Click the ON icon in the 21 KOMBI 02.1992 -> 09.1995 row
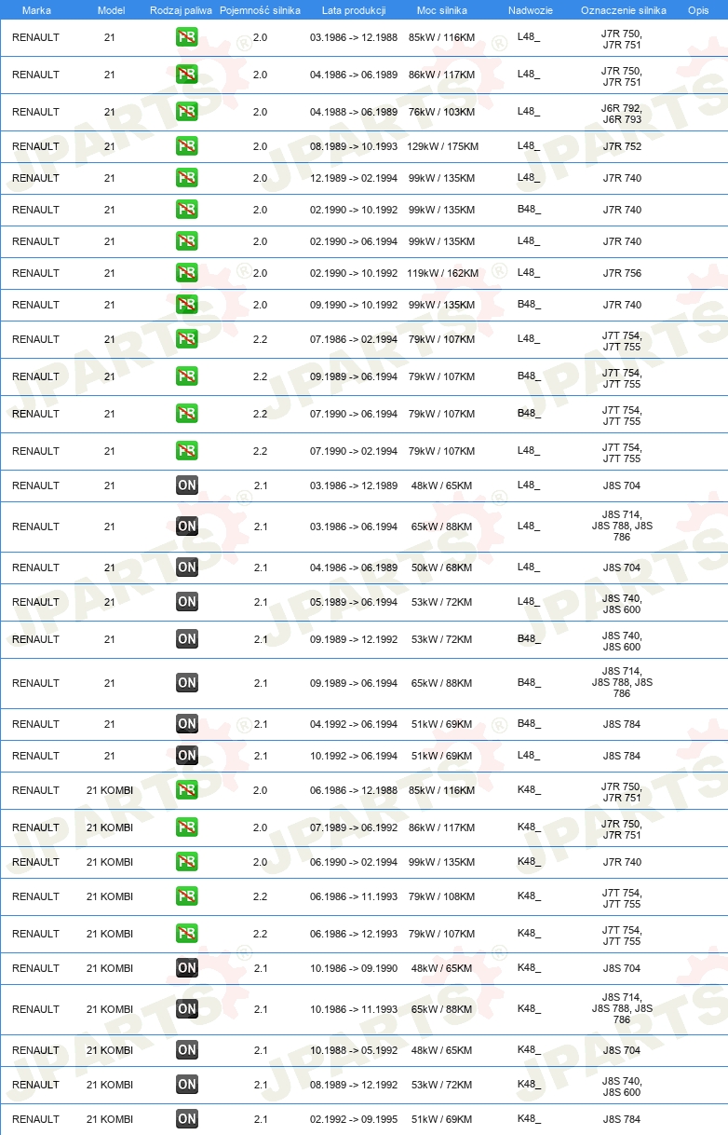Viewport: 728px width, 1135px height. pos(187,1119)
